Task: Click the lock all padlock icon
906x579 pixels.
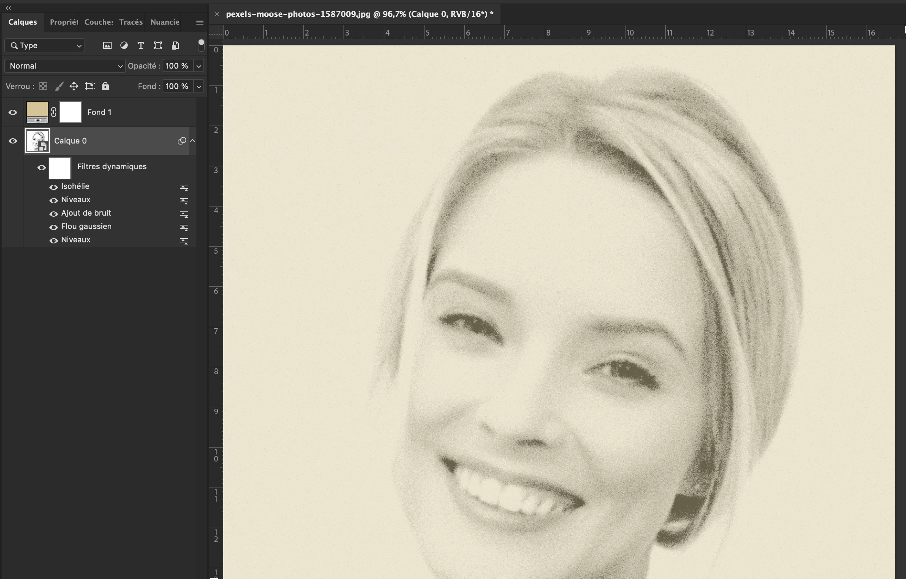Action: [105, 87]
